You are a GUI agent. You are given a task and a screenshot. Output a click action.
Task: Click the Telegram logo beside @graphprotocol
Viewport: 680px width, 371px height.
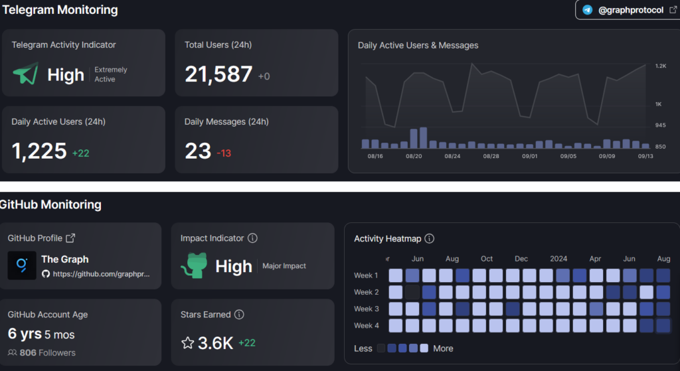(x=587, y=10)
